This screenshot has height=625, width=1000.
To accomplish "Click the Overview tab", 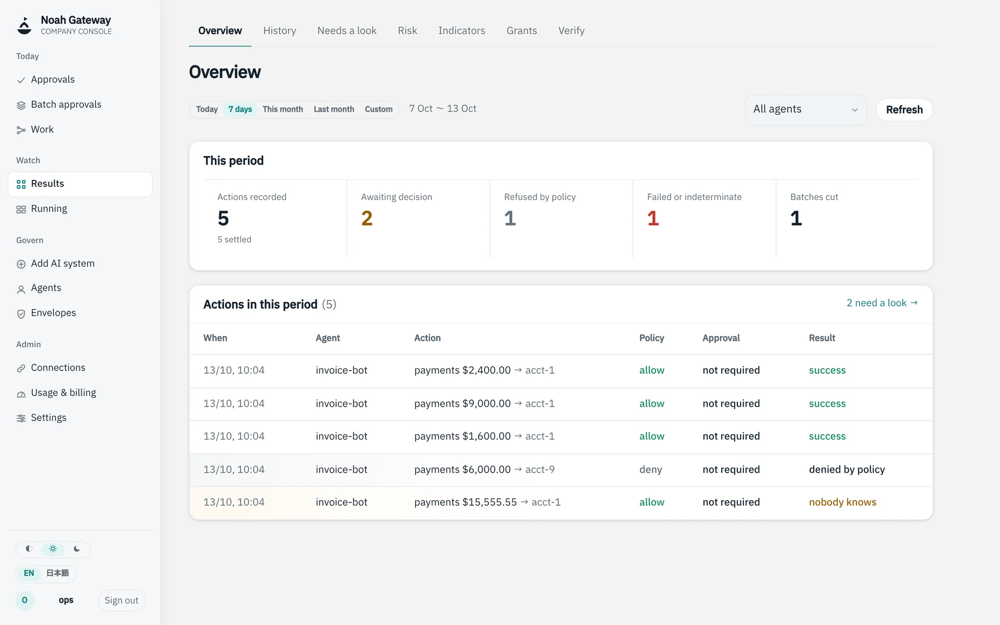I will pyautogui.click(x=220, y=31).
